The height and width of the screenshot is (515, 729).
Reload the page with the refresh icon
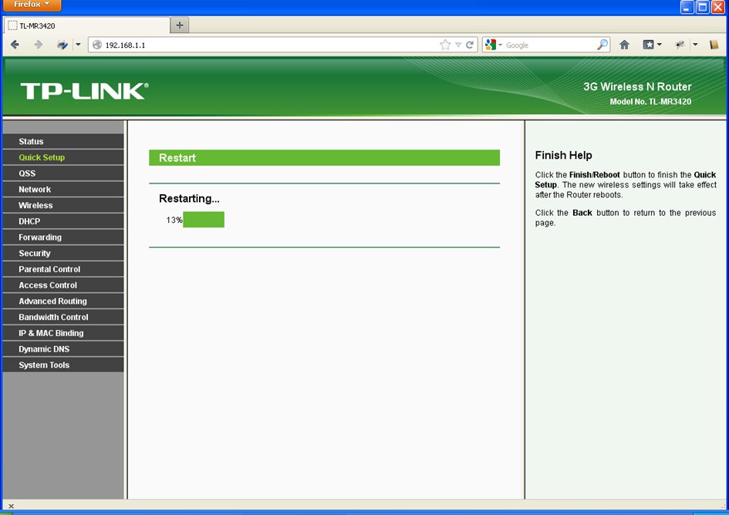(x=470, y=45)
